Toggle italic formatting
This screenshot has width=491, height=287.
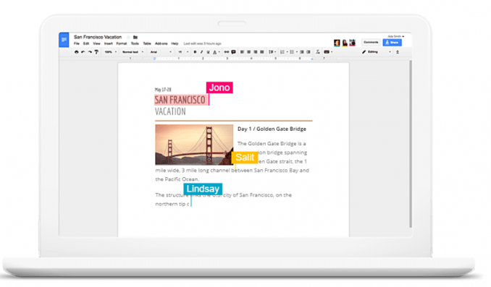pyautogui.click(x=201, y=52)
